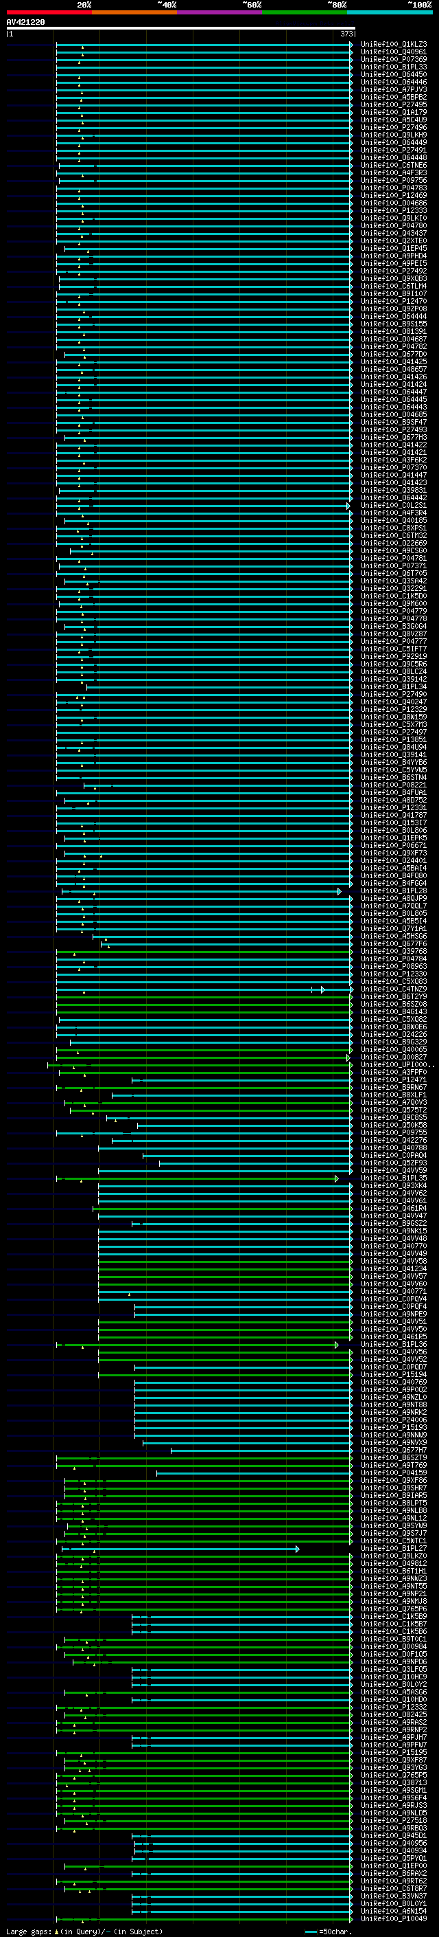Click hit label UniRef100_C6TLM4

click(394, 287)
